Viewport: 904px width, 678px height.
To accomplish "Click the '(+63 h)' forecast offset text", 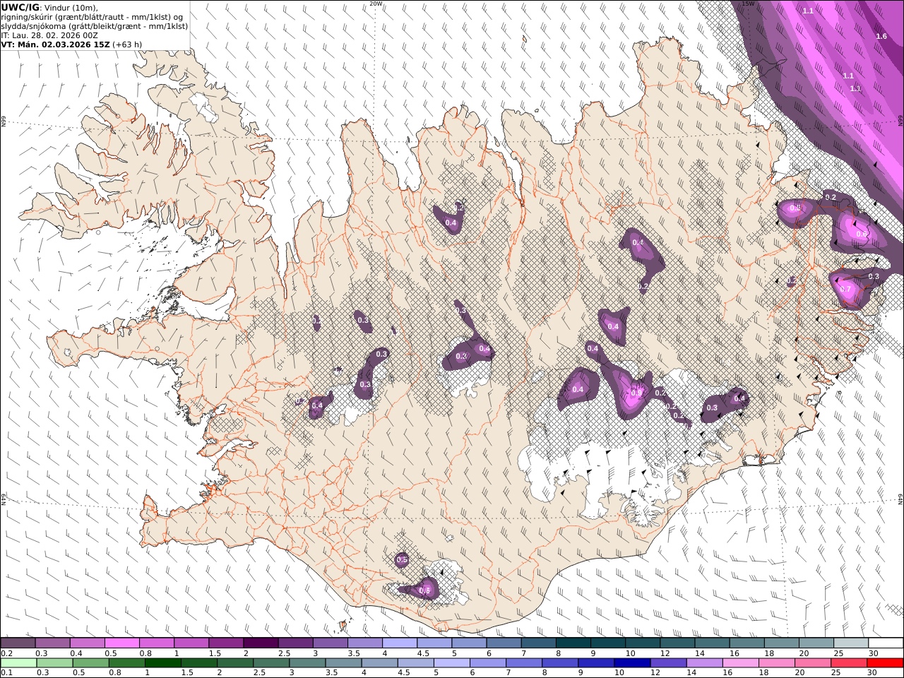I will (x=127, y=44).
